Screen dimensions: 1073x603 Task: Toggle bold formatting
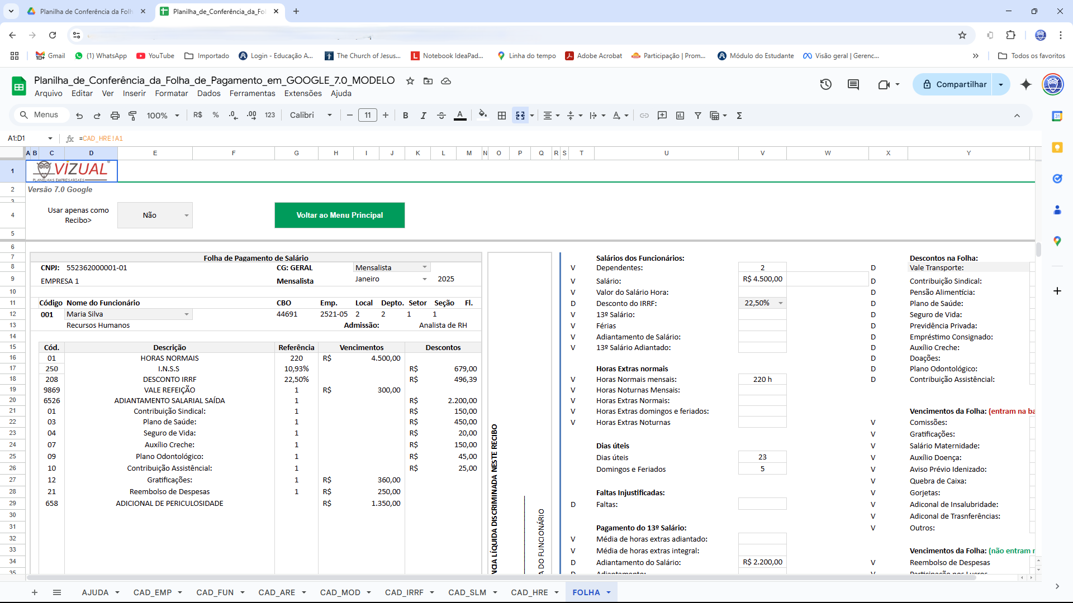click(405, 116)
